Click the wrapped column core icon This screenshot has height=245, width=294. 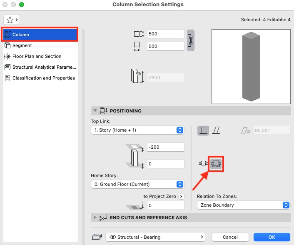point(216,164)
